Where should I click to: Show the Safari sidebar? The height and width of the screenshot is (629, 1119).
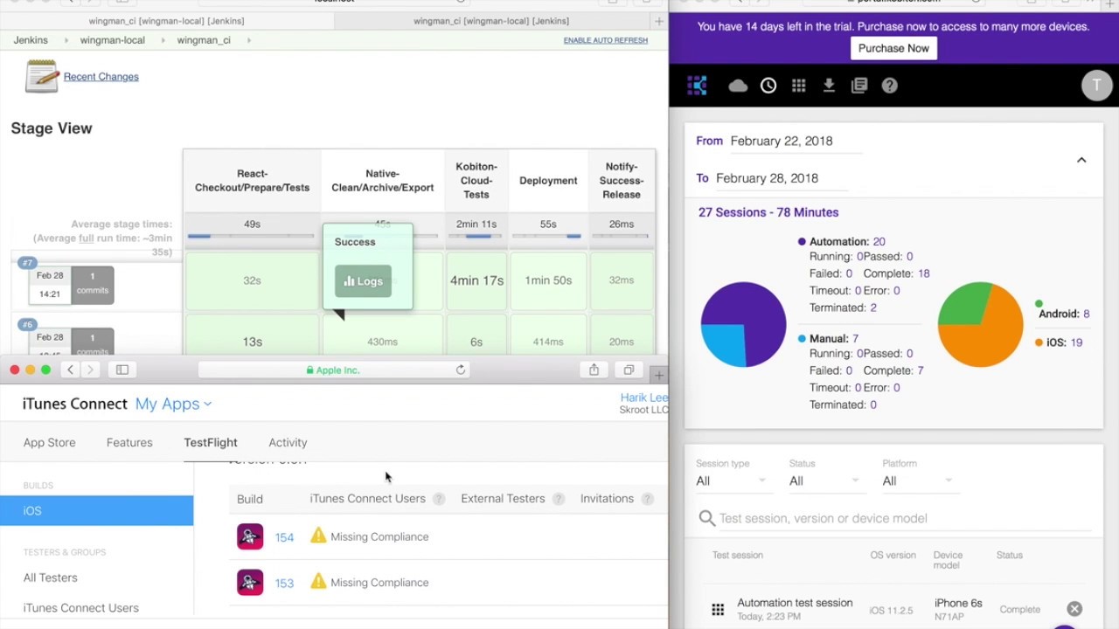122,370
